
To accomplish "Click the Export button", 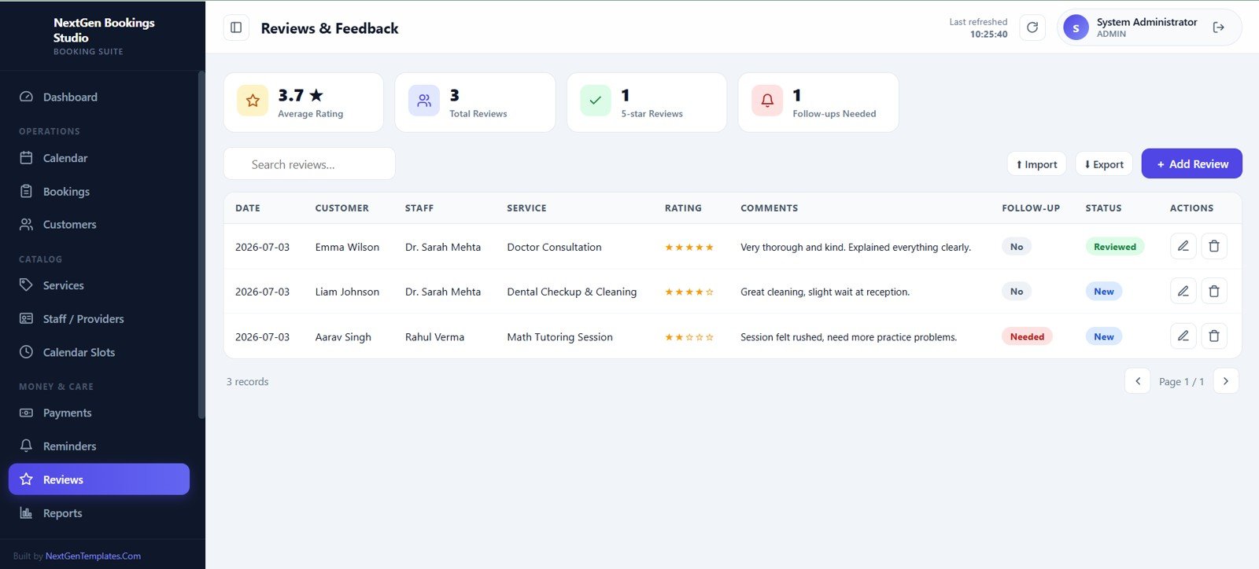I will (1104, 163).
